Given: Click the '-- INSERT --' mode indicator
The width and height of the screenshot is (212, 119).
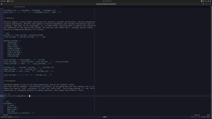Looking at the screenshot, I should coord(6,115).
